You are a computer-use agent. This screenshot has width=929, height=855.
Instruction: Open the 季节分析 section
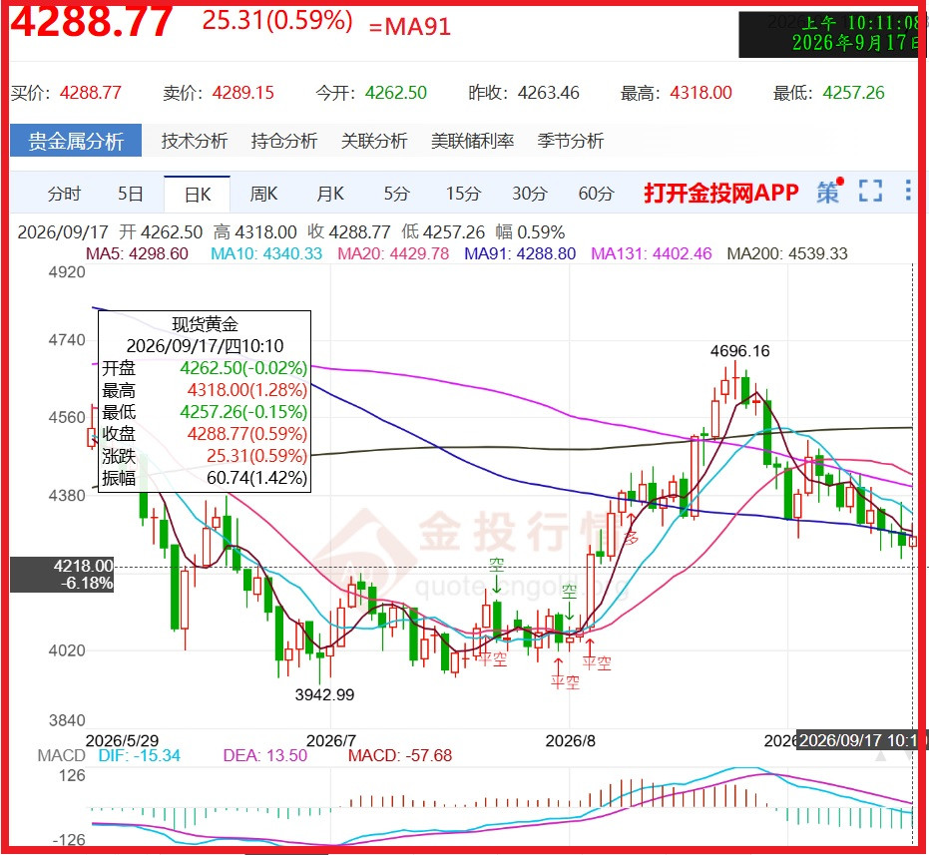tap(570, 141)
